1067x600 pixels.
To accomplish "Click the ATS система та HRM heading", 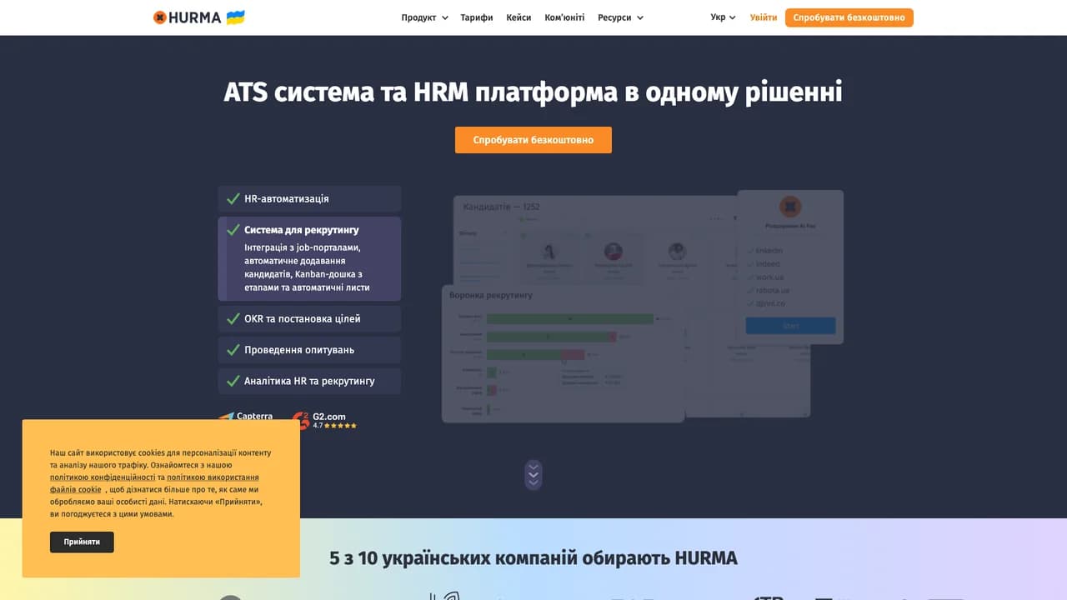I will (x=533, y=92).
